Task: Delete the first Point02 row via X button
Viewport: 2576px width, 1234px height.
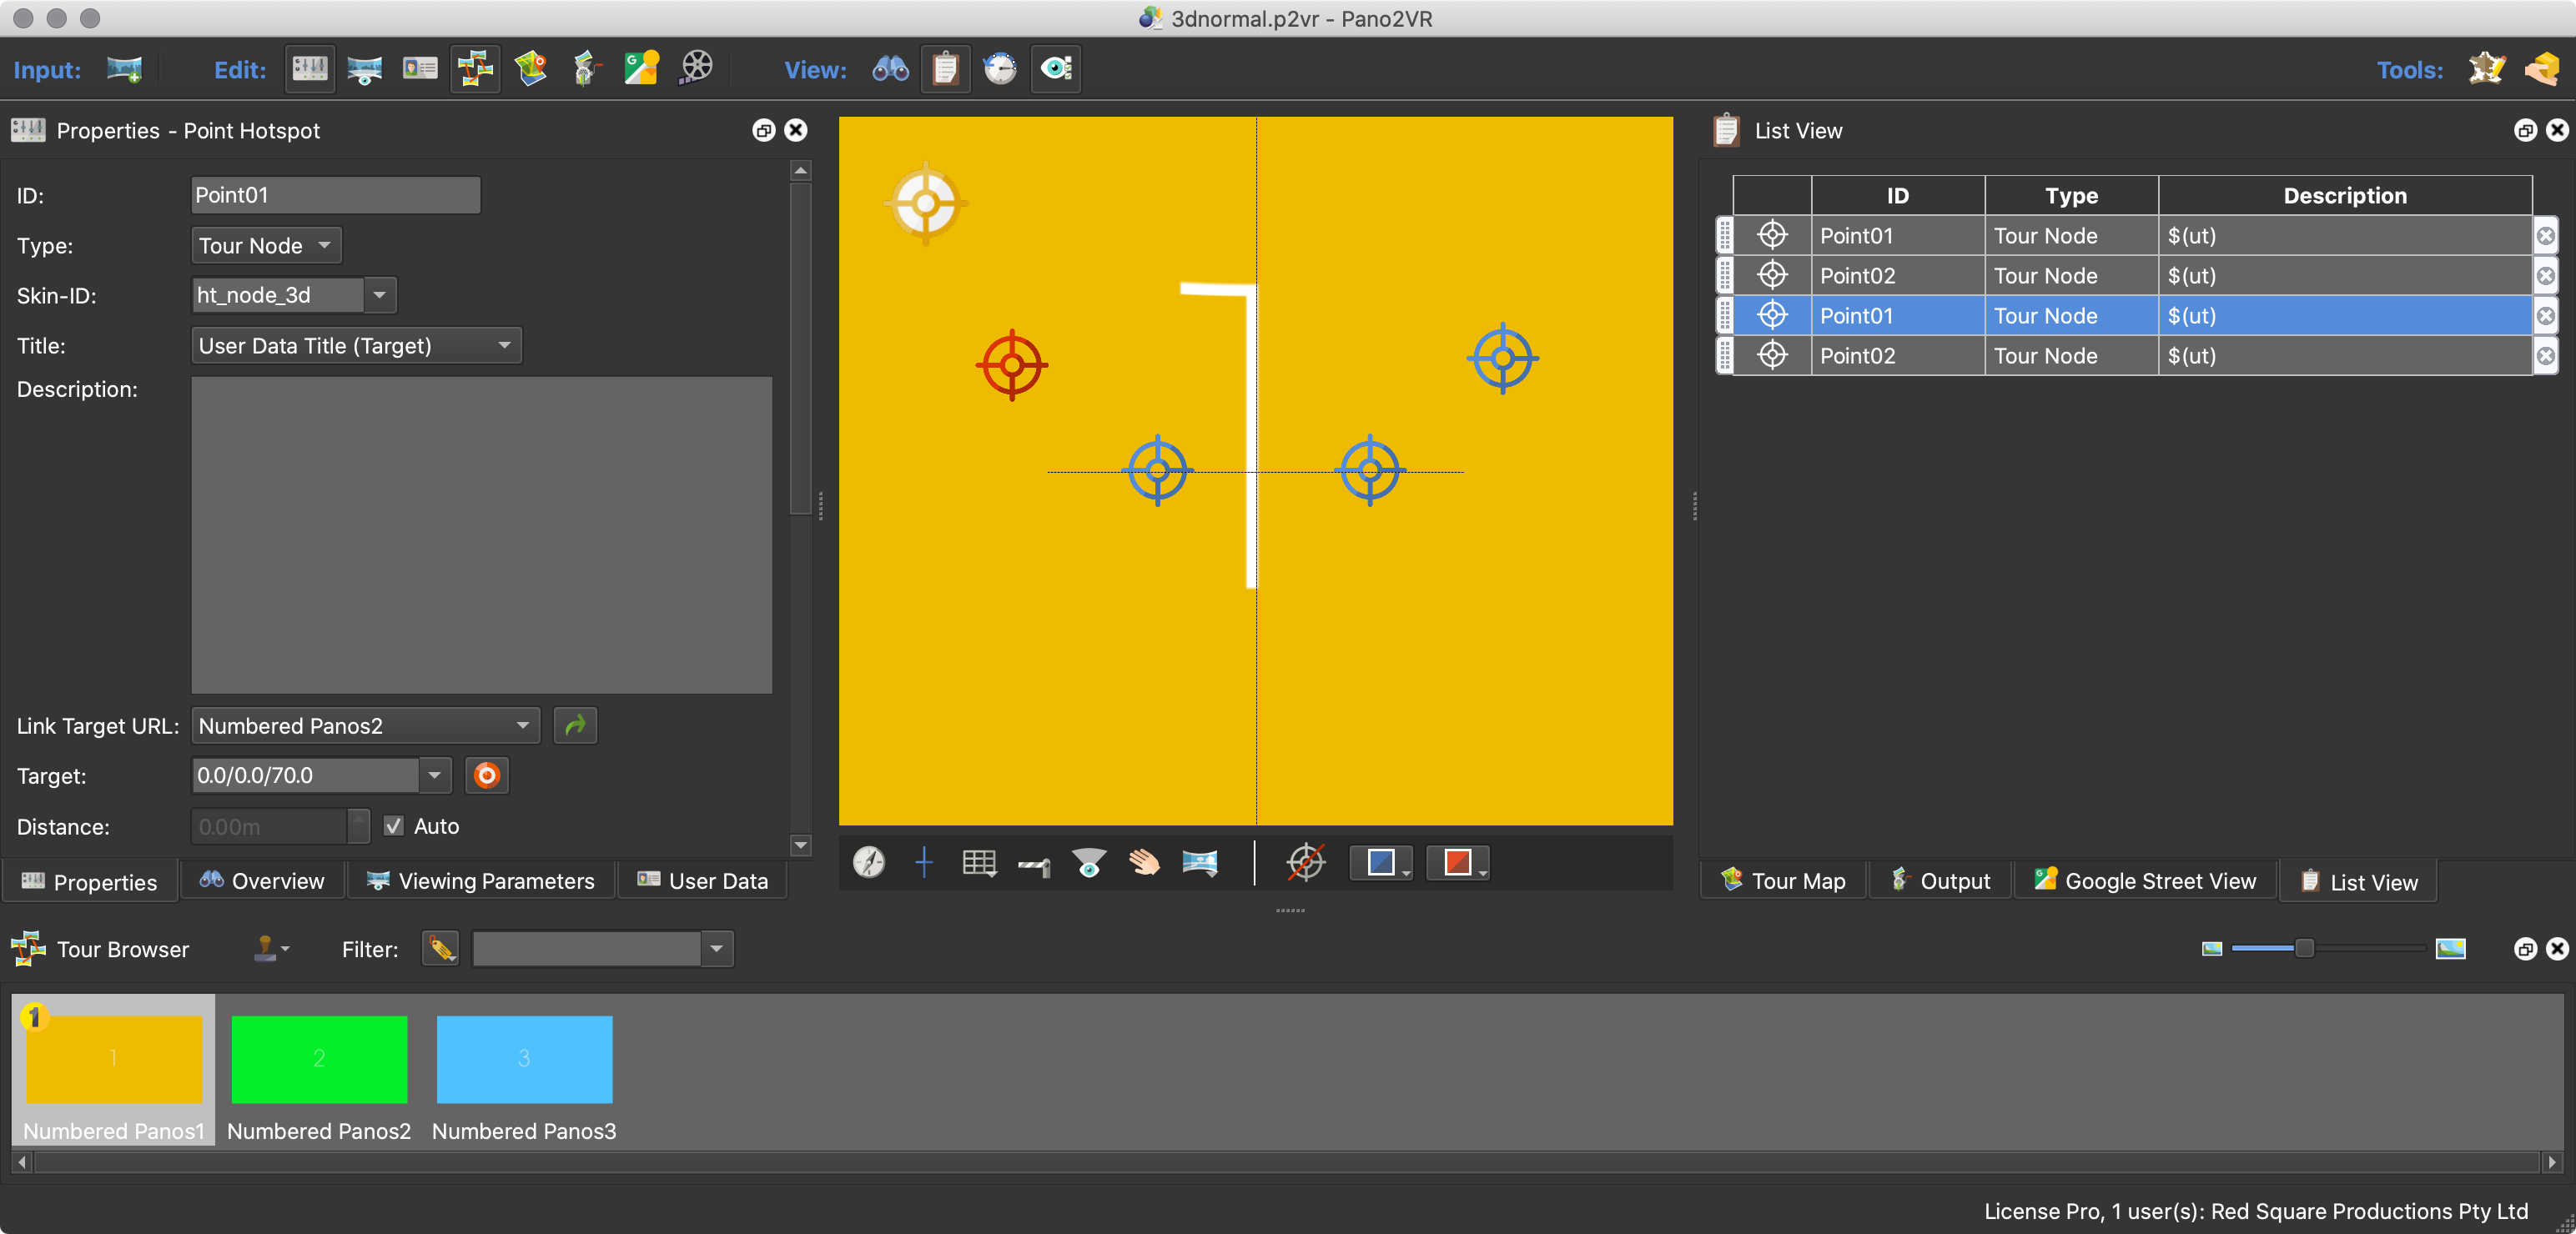Action: coord(2546,276)
